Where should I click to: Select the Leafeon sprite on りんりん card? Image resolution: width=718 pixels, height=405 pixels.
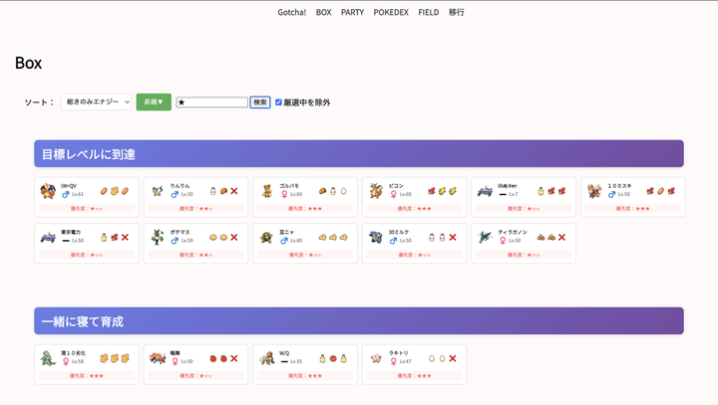coord(158,191)
